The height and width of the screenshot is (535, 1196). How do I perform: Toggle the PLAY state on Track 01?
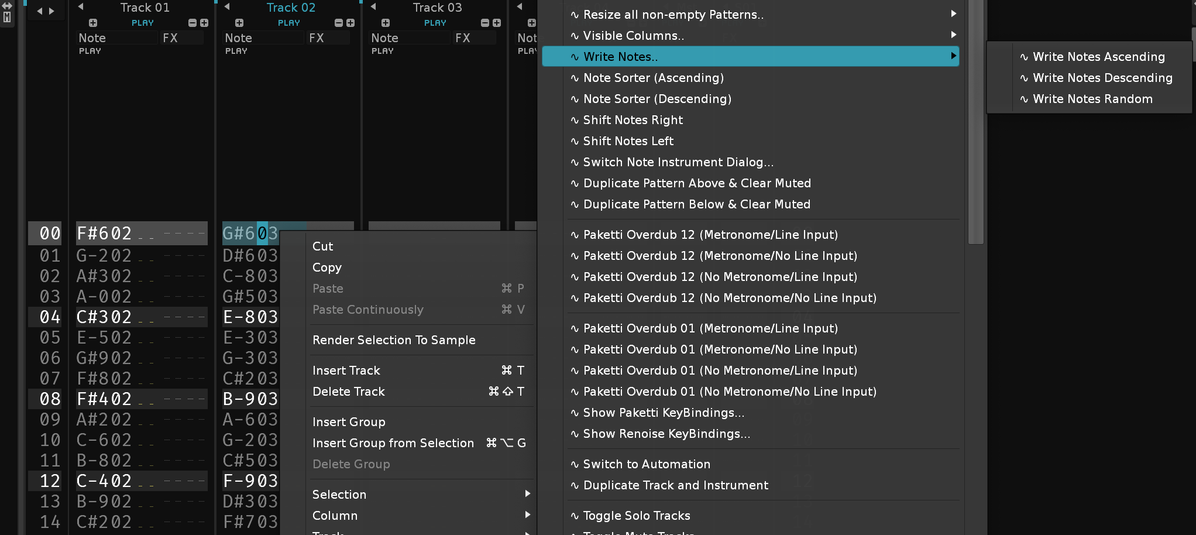(142, 23)
